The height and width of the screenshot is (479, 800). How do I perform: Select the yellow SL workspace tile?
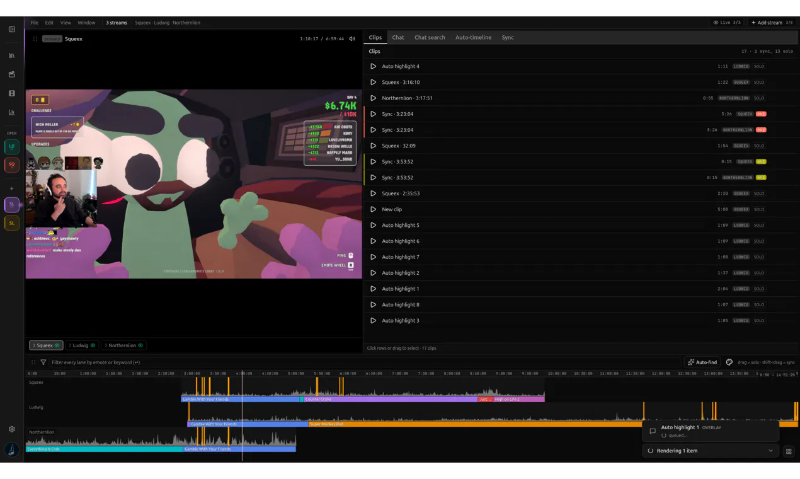point(11,223)
